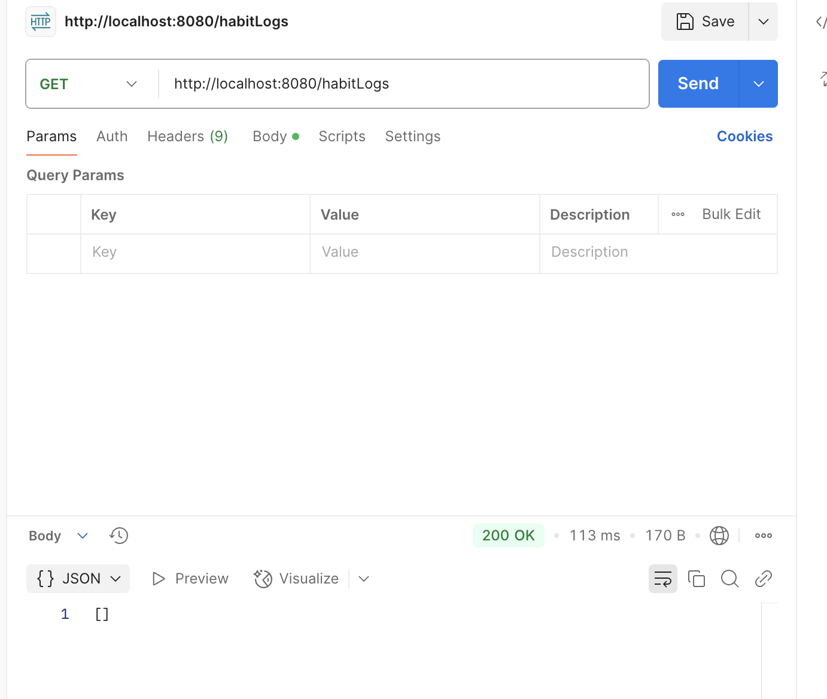Expand the Visualize options chevron
The width and height of the screenshot is (827, 699).
pyautogui.click(x=364, y=579)
